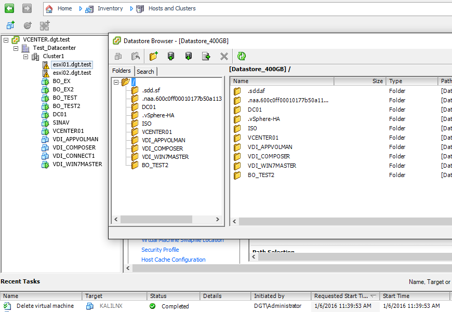Viewport: 452px width, 312px height.
Task: Click VCENTER01 VM icon in inventory
Action: pyautogui.click(x=45, y=131)
